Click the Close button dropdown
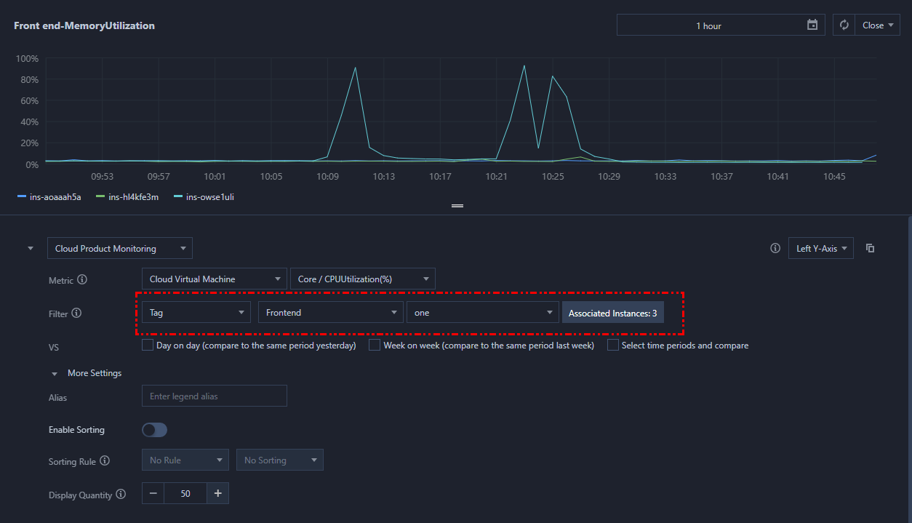 pyautogui.click(x=877, y=25)
